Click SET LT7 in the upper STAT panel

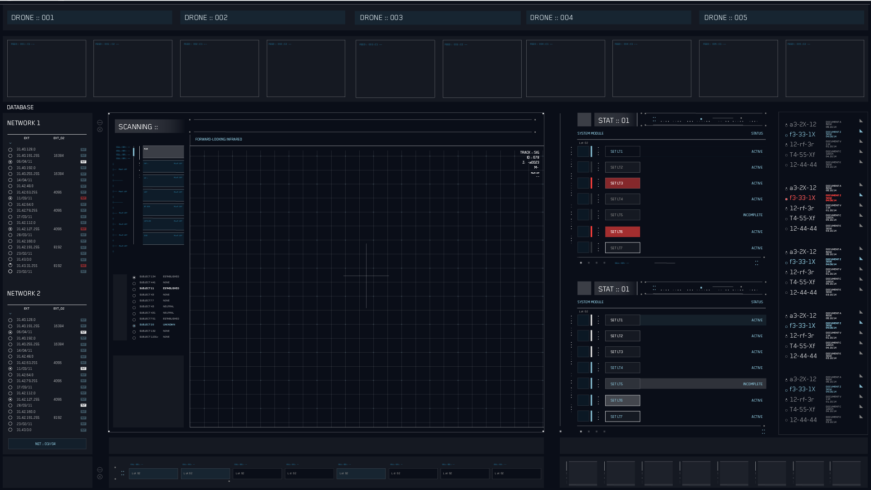(622, 248)
